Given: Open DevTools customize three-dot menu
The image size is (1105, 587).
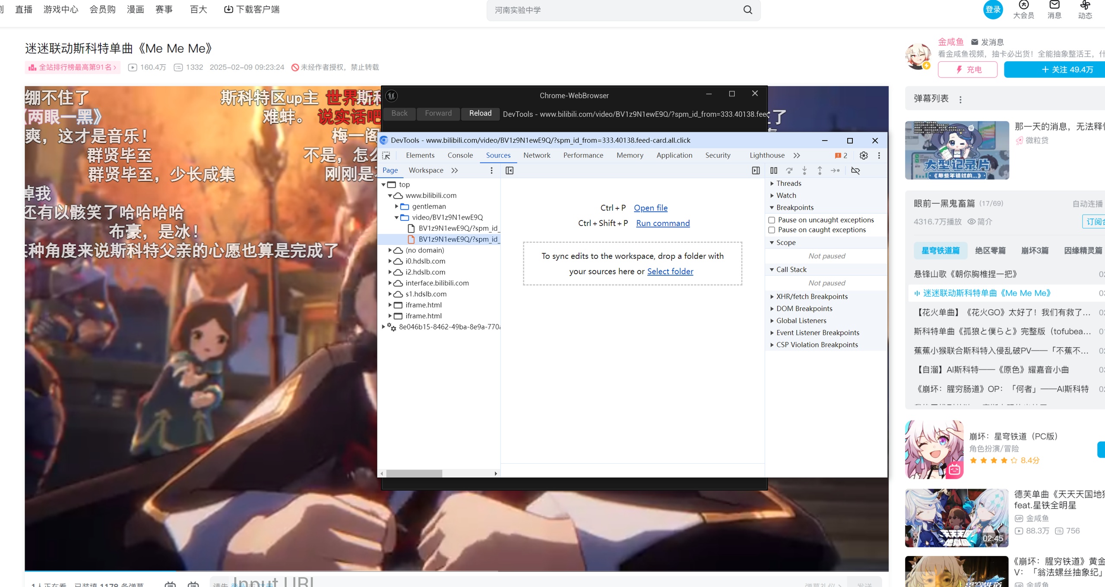Looking at the screenshot, I should [x=879, y=156].
